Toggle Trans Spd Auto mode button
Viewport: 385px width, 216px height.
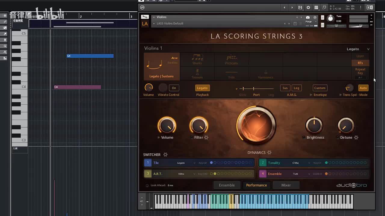click(363, 88)
